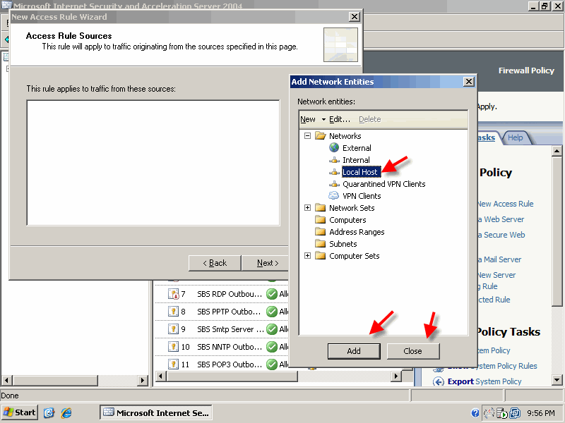Image resolution: width=565 pixels, height=423 pixels.
Task: Open the Windows Start menu
Action: coord(20,412)
